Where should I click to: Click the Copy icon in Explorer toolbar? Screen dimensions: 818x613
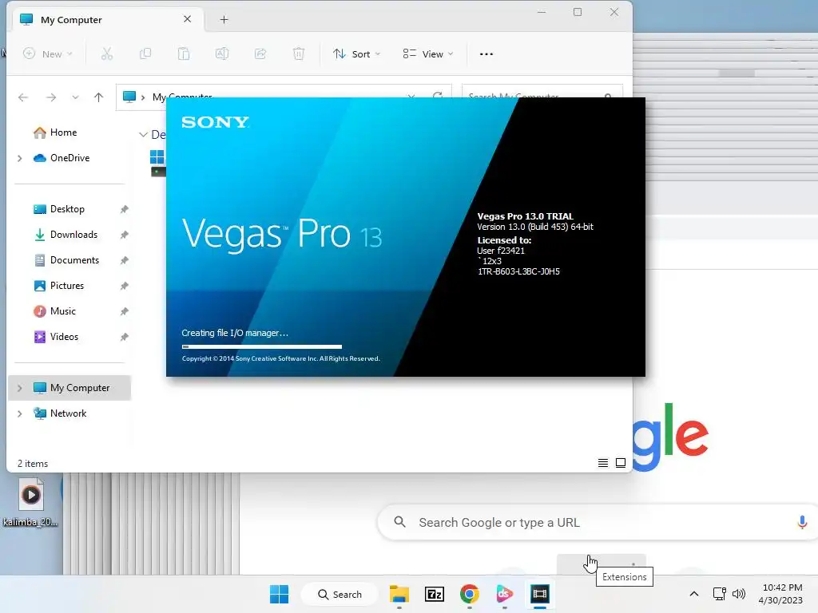[x=145, y=53]
